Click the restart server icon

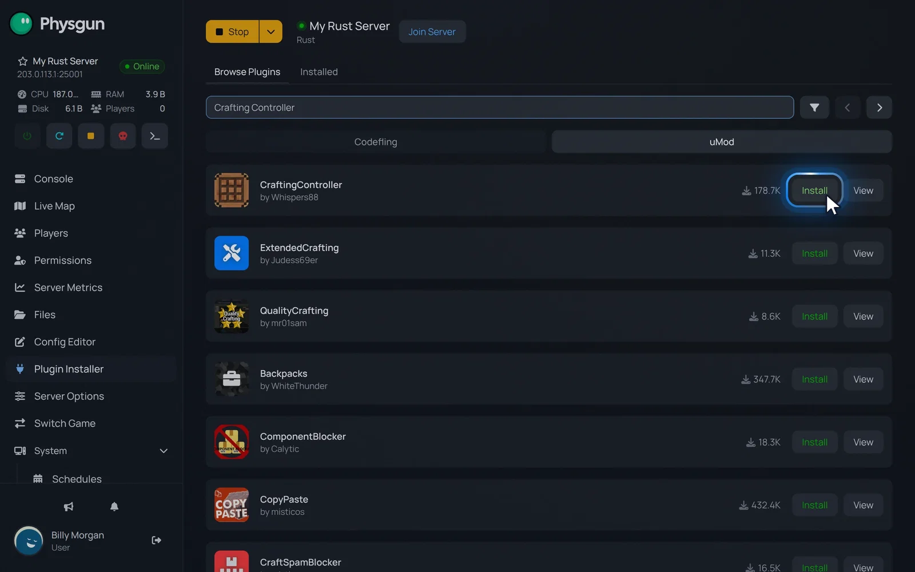[x=59, y=136]
